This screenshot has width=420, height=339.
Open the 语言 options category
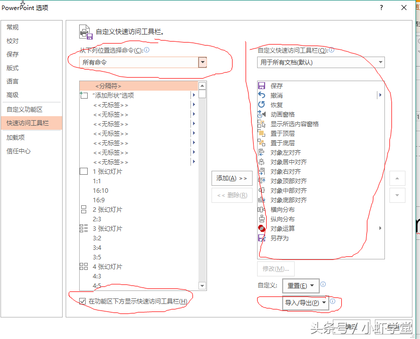click(x=32, y=81)
